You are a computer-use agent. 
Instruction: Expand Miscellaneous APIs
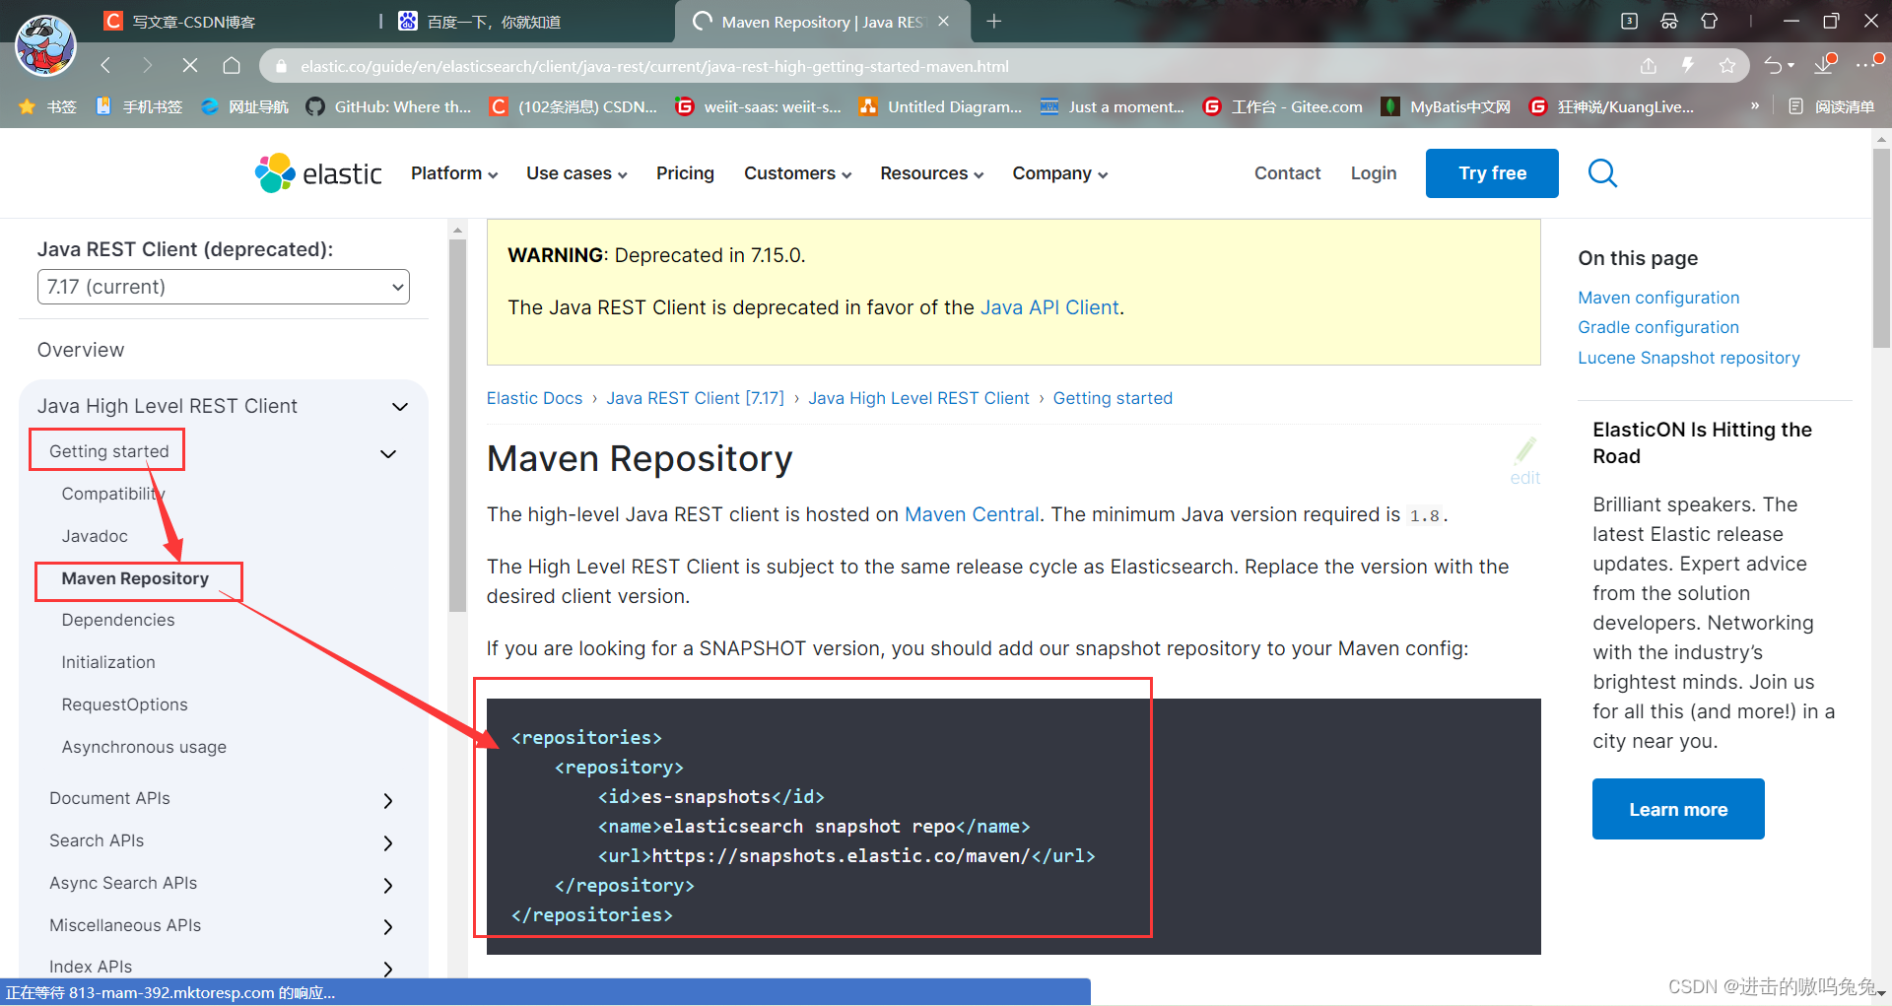pyautogui.click(x=387, y=926)
